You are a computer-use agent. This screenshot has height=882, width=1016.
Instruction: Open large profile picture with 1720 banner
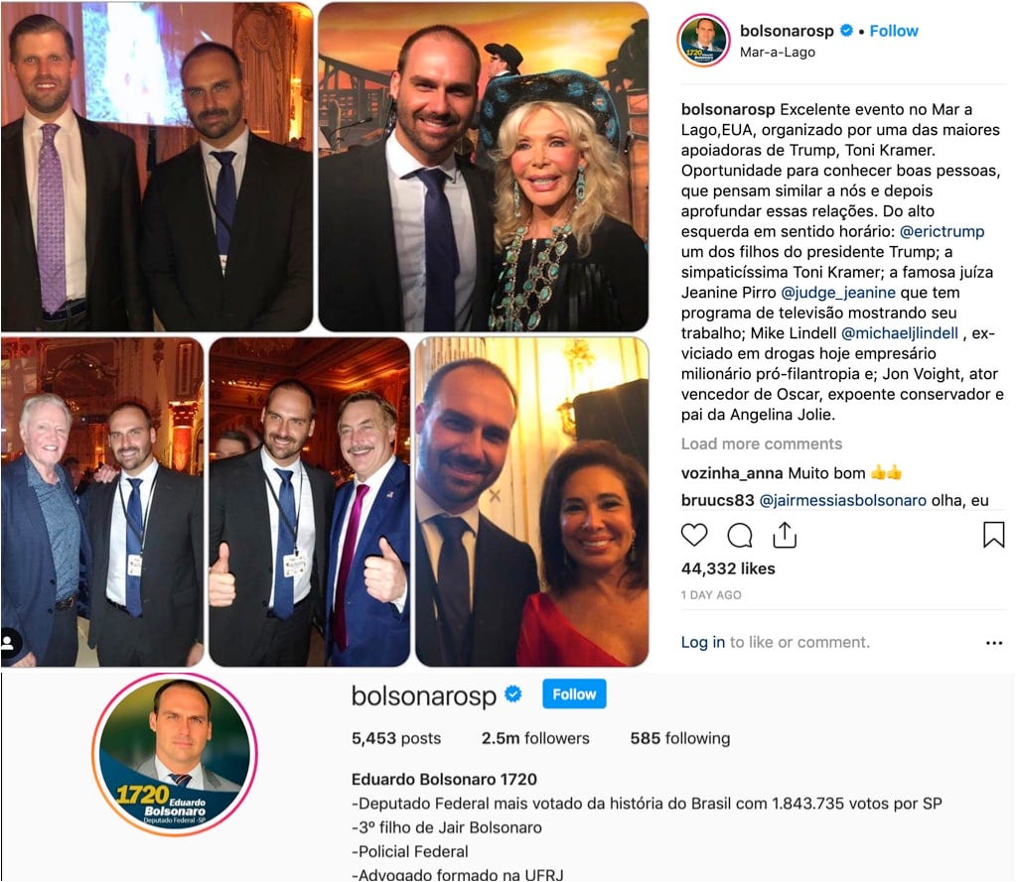coord(175,754)
